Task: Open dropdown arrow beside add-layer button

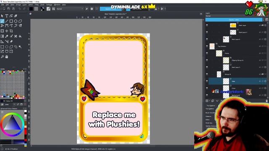Action: coord(210,101)
